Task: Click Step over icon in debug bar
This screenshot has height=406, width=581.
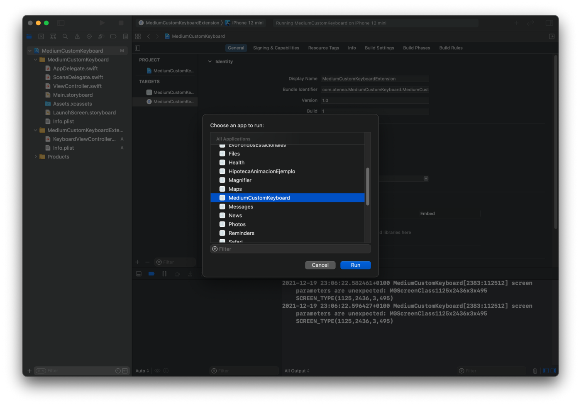Action: tap(177, 274)
